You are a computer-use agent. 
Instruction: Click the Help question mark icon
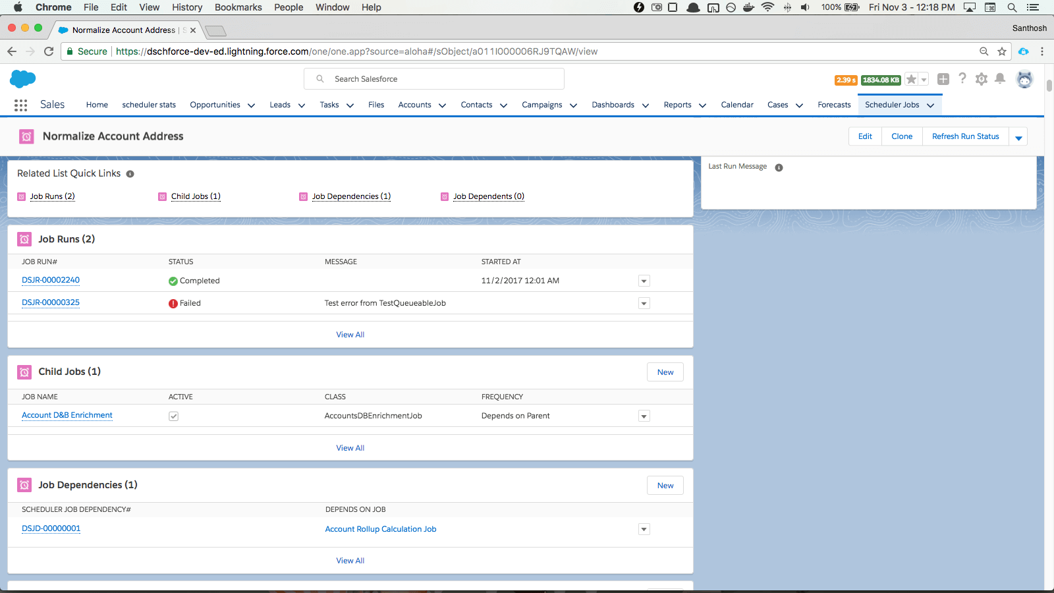pos(962,78)
